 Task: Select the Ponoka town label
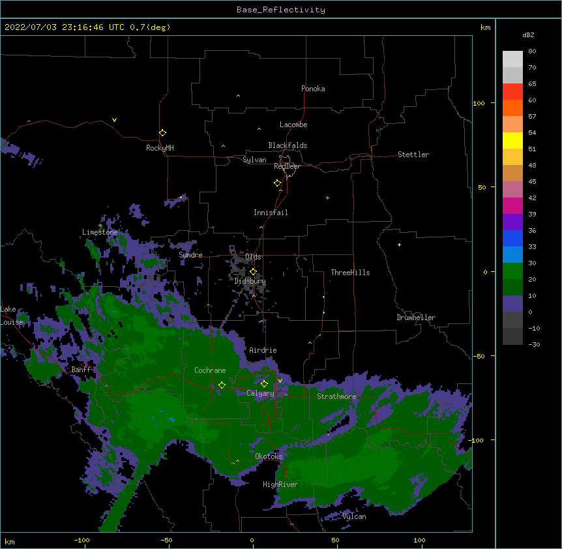(313, 89)
